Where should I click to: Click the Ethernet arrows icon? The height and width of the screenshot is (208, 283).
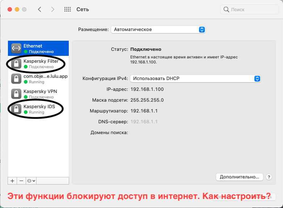16,48
